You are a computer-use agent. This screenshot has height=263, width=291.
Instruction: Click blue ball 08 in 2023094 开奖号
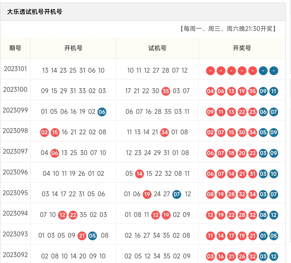tap(263, 215)
